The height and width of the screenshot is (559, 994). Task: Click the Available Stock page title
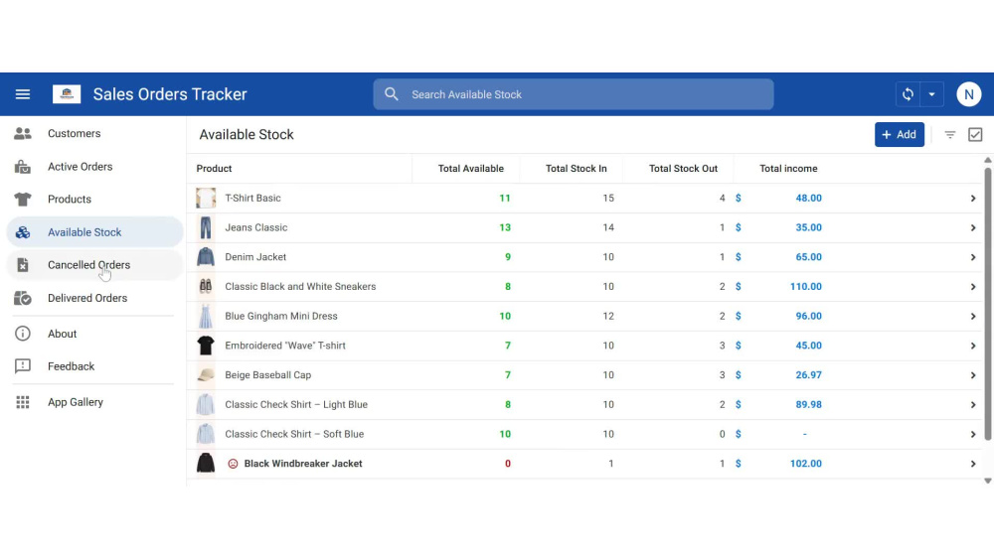click(247, 135)
